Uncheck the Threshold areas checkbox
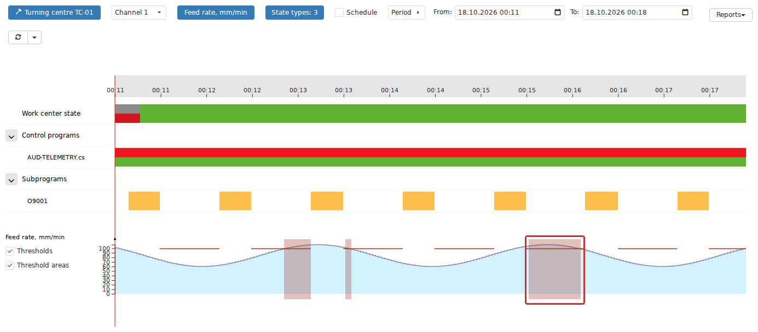The height and width of the screenshot is (332, 758). (x=10, y=265)
